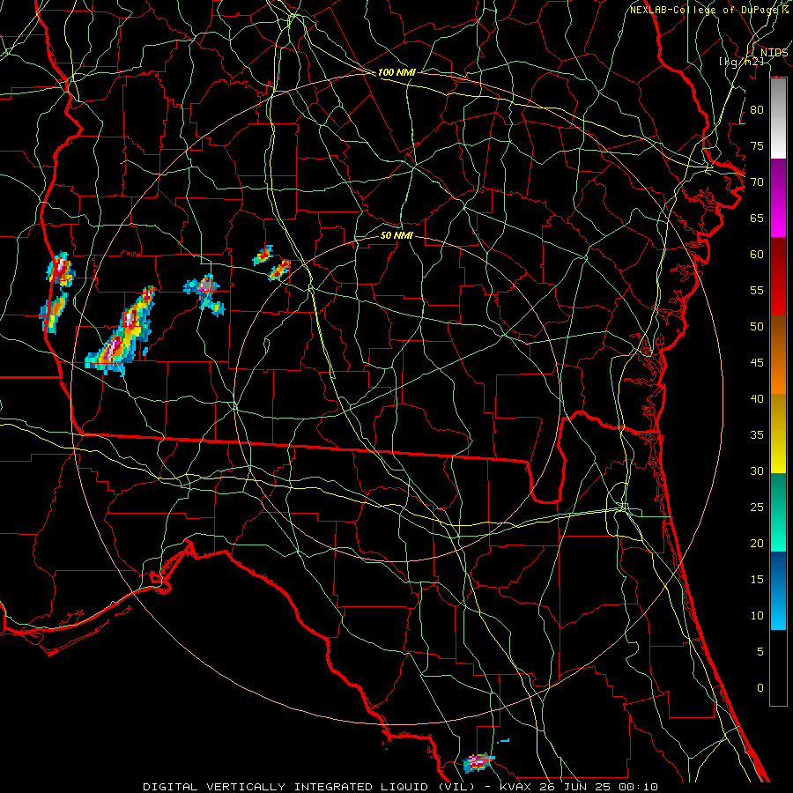Viewport: 793px width, 793px height.
Task: Click the "50 NMI" range ring label
Action: pyautogui.click(x=396, y=235)
